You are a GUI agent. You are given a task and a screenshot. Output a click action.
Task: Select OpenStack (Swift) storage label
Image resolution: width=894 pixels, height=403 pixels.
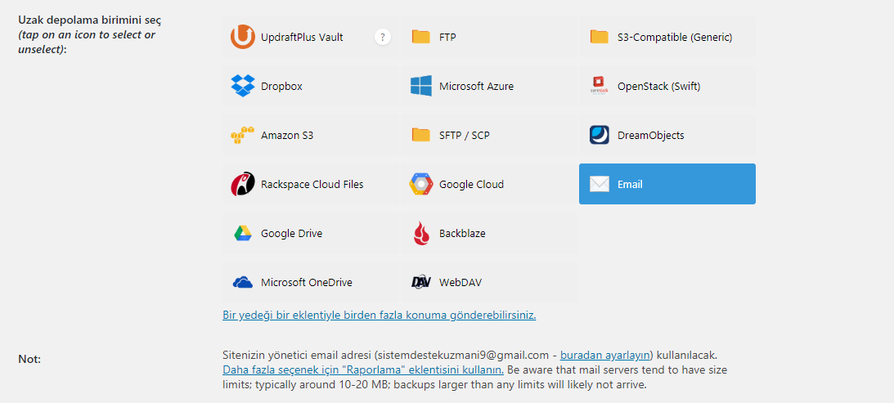pos(659,87)
